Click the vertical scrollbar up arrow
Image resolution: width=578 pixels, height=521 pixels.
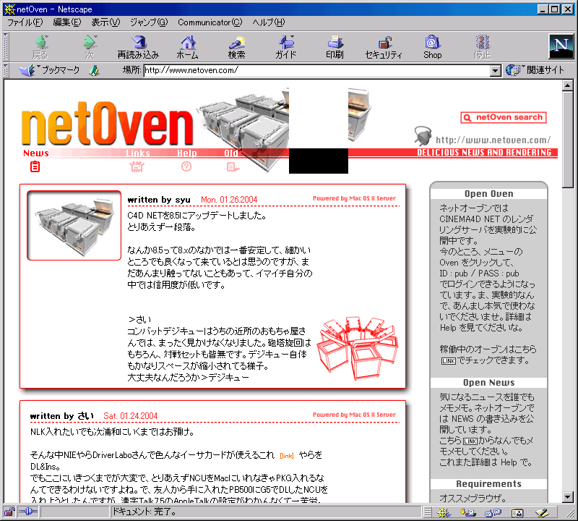pos(568,85)
